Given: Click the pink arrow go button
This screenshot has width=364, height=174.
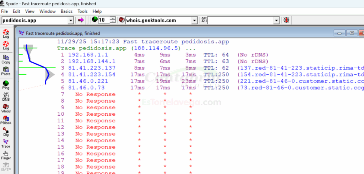Looking at the screenshot, I should 81,20.
